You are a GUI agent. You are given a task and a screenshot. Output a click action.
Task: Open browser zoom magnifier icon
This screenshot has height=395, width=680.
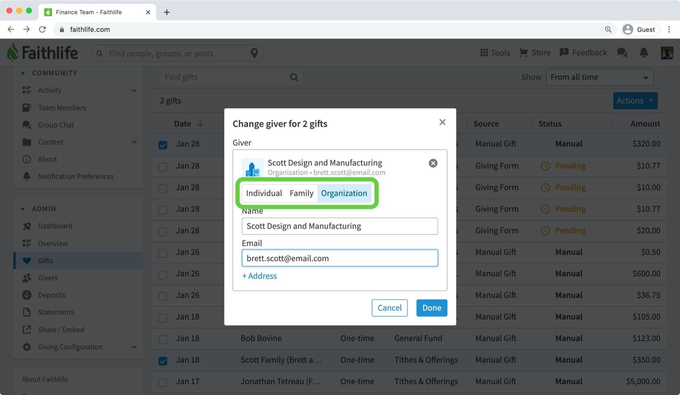tap(608, 29)
